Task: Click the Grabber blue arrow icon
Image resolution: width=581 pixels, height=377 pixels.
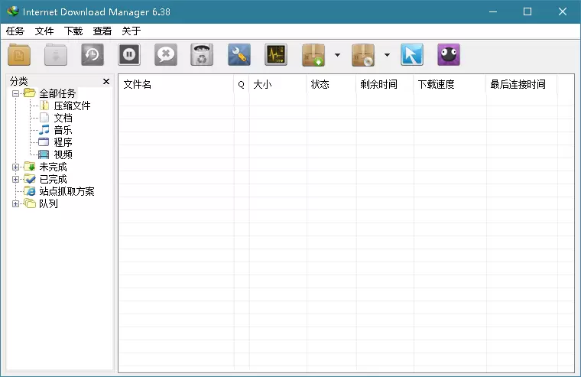Action: pyautogui.click(x=411, y=55)
